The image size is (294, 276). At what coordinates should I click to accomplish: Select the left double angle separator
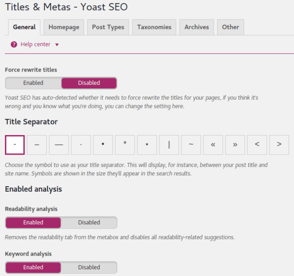point(213,145)
